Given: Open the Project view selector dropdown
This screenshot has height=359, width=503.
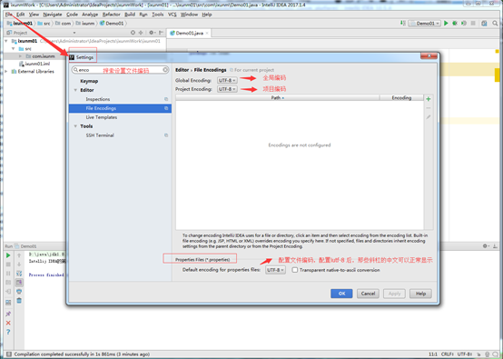Looking at the screenshot, I should 74,33.
